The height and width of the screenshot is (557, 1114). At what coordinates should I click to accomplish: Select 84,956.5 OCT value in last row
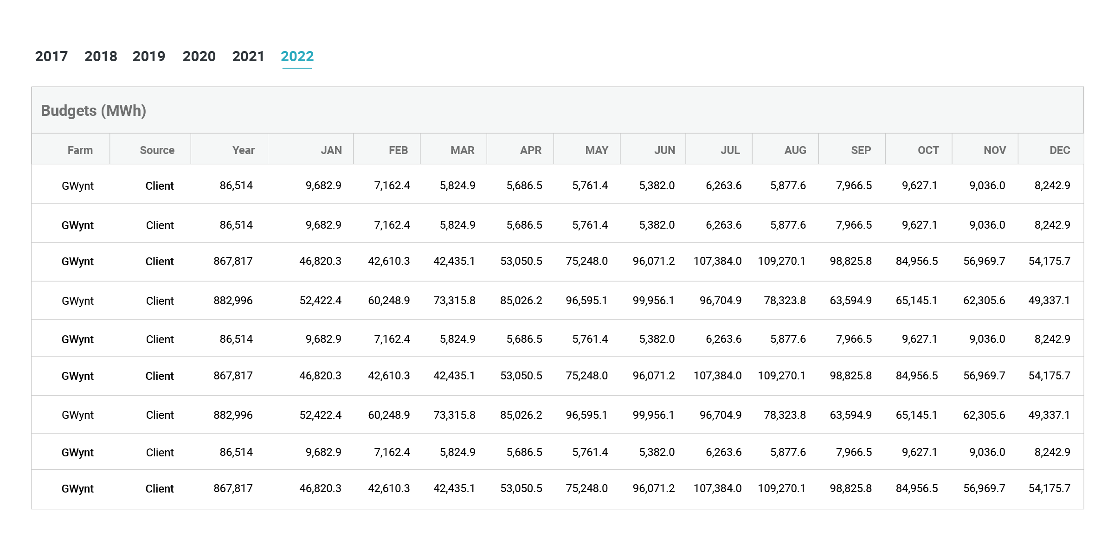pyautogui.click(x=917, y=488)
